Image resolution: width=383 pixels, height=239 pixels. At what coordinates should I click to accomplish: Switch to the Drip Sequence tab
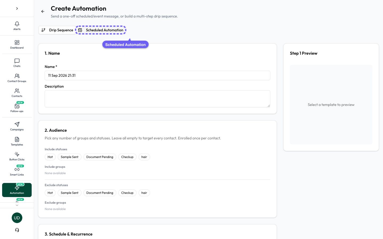(57, 30)
